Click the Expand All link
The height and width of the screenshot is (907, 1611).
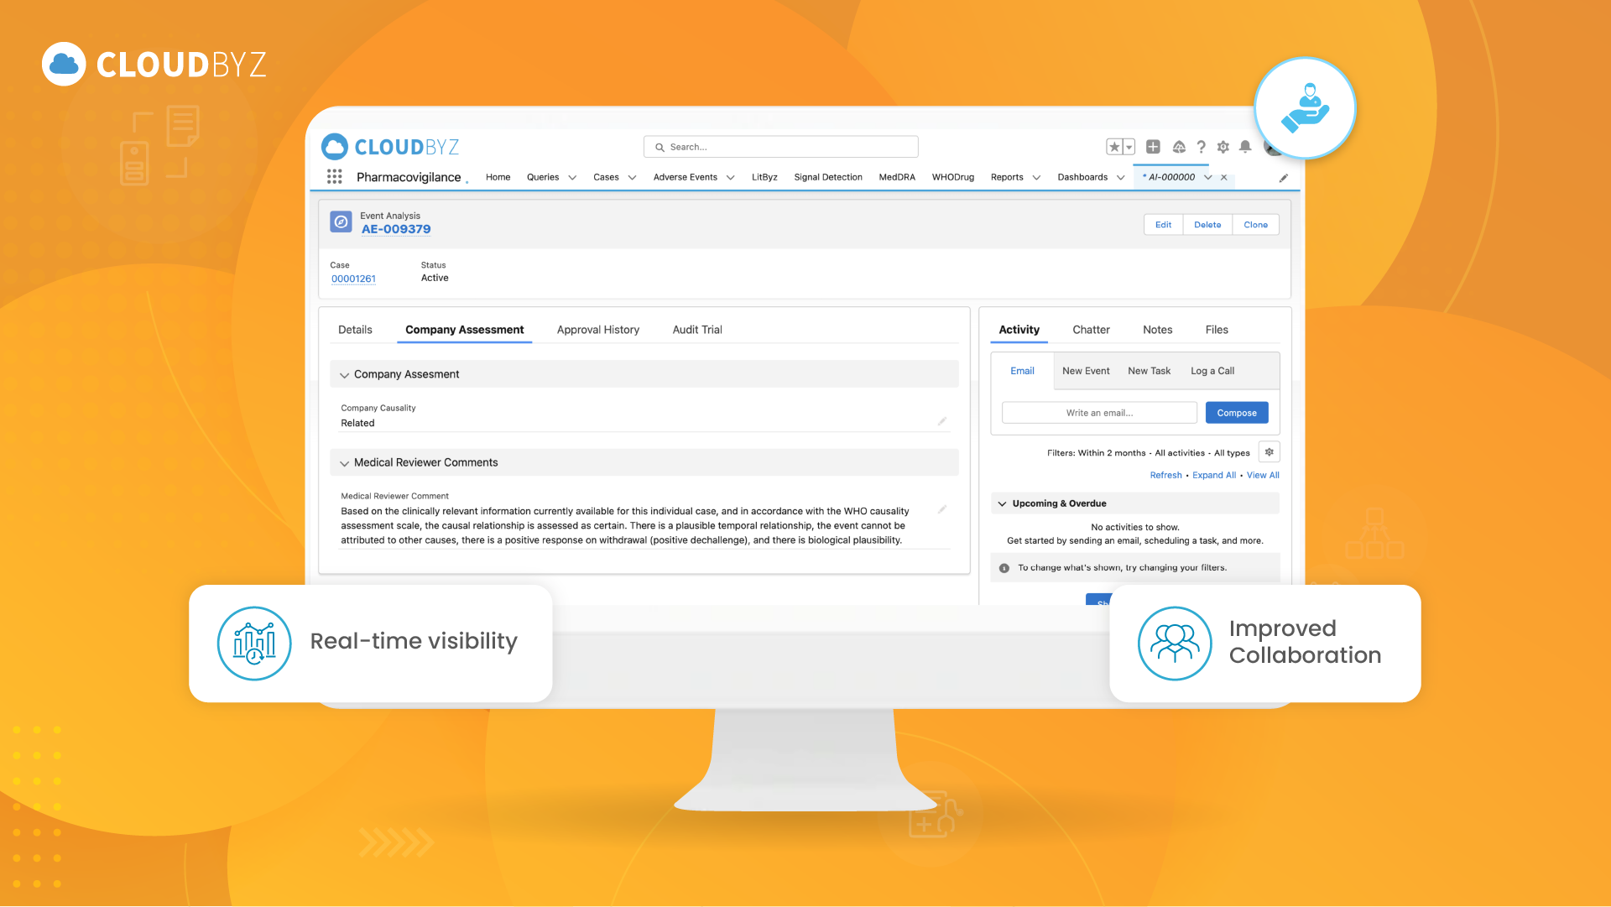[x=1214, y=475]
